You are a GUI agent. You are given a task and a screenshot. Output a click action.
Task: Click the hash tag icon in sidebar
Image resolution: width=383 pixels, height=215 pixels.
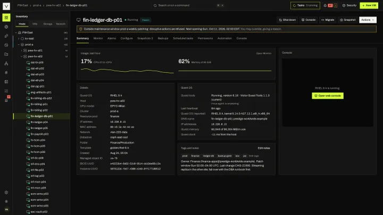click(6, 73)
